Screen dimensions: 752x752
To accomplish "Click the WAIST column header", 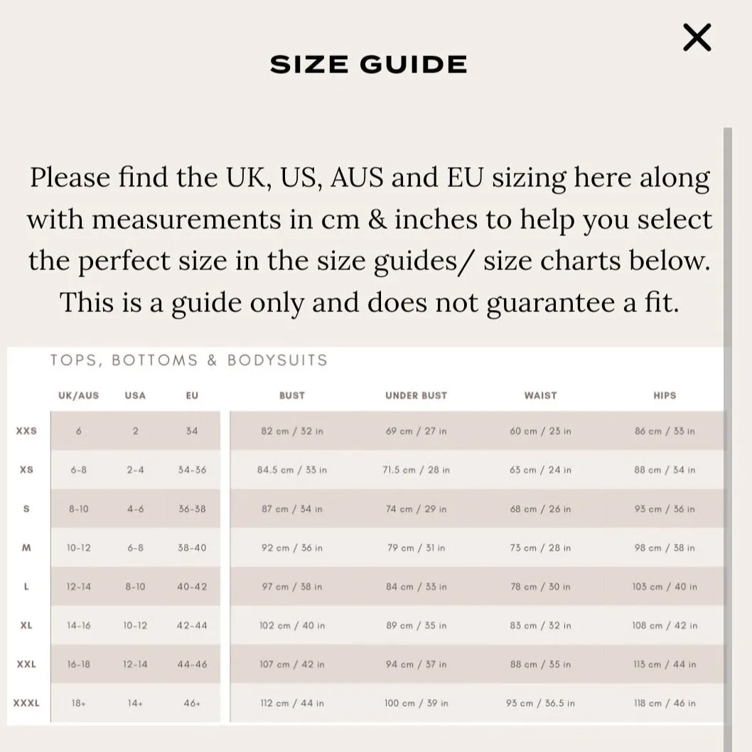I will [540, 396].
